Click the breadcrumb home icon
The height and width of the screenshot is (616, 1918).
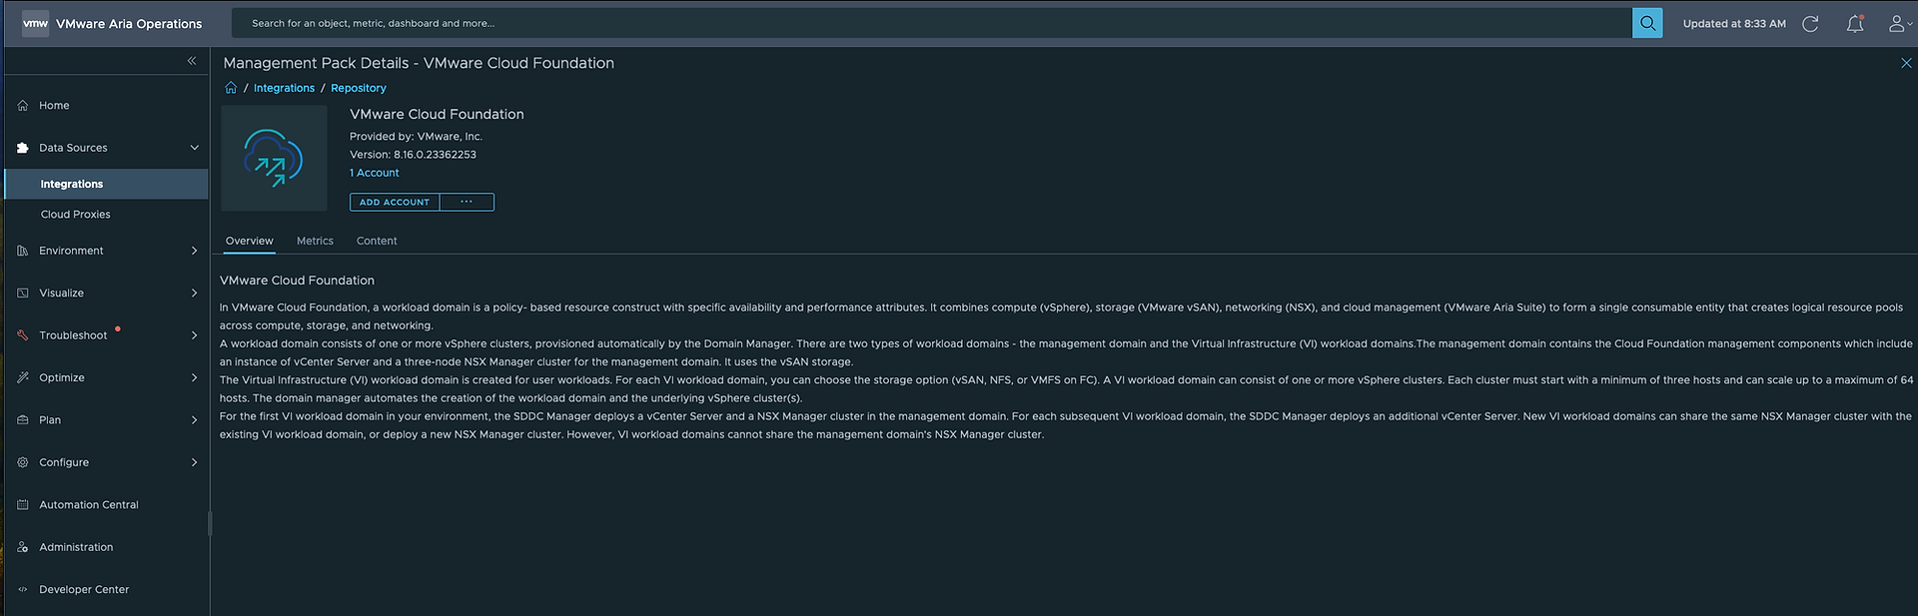(231, 88)
